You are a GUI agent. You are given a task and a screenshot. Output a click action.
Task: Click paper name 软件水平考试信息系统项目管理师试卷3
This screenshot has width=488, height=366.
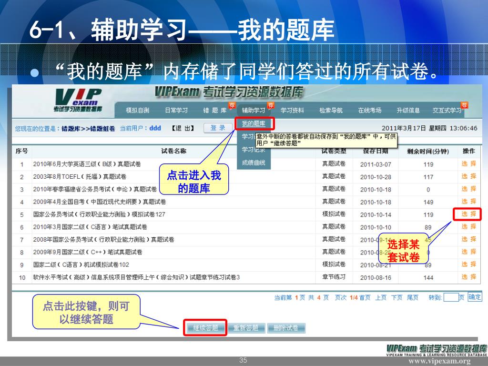tap(136, 277)
